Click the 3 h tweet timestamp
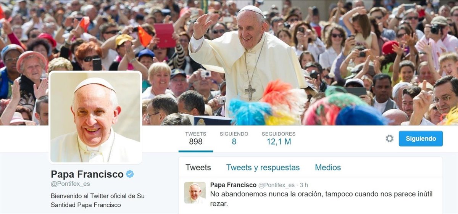This screenshot has width=458, height=214. pyautogui.click(x=304, y=185)
